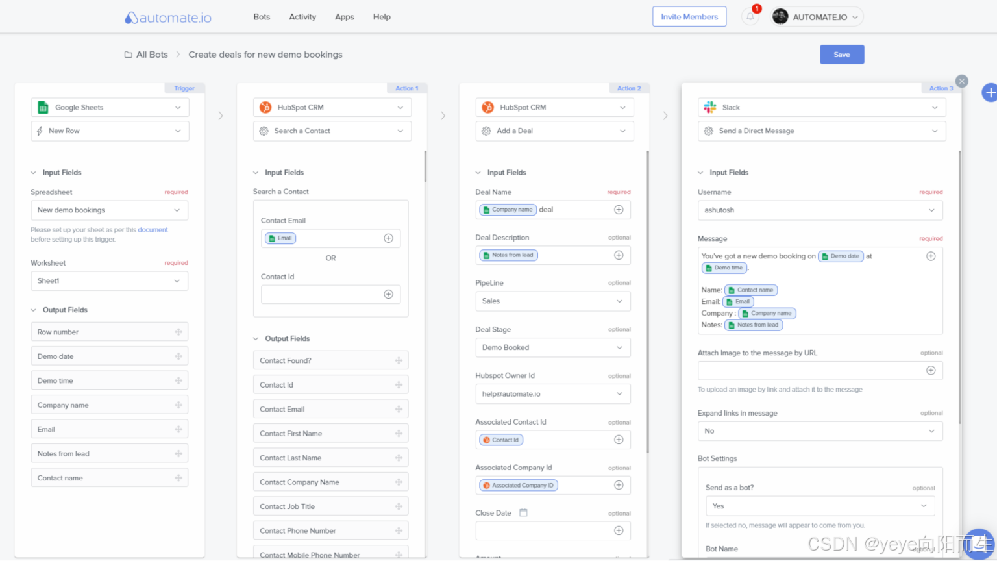Click the plus icon in Associated Contact Id field
Image resolution: width=997 pixels, height=561 pixels.
click(x=619, y=440)
